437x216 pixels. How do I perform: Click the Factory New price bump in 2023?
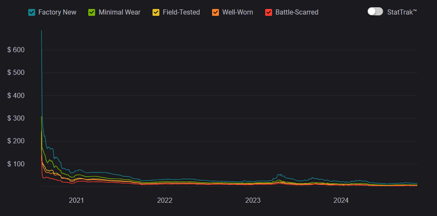coord(280,175)
